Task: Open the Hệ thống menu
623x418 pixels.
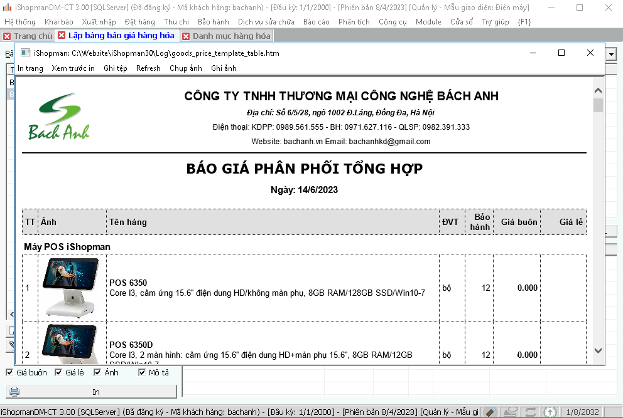Action: click(20, 22)
